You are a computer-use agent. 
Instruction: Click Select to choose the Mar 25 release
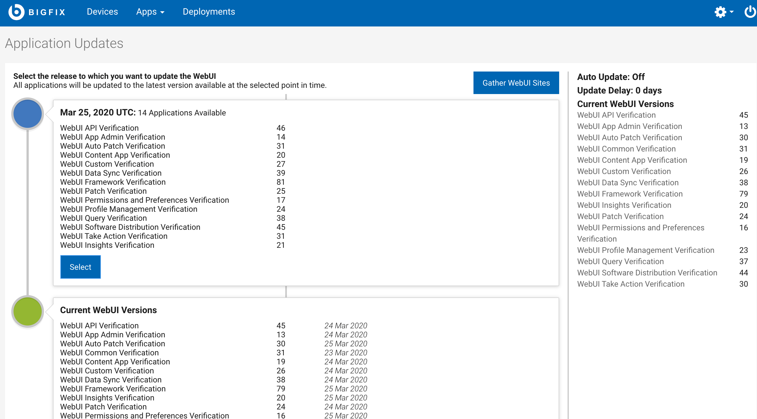pos(80,267)
